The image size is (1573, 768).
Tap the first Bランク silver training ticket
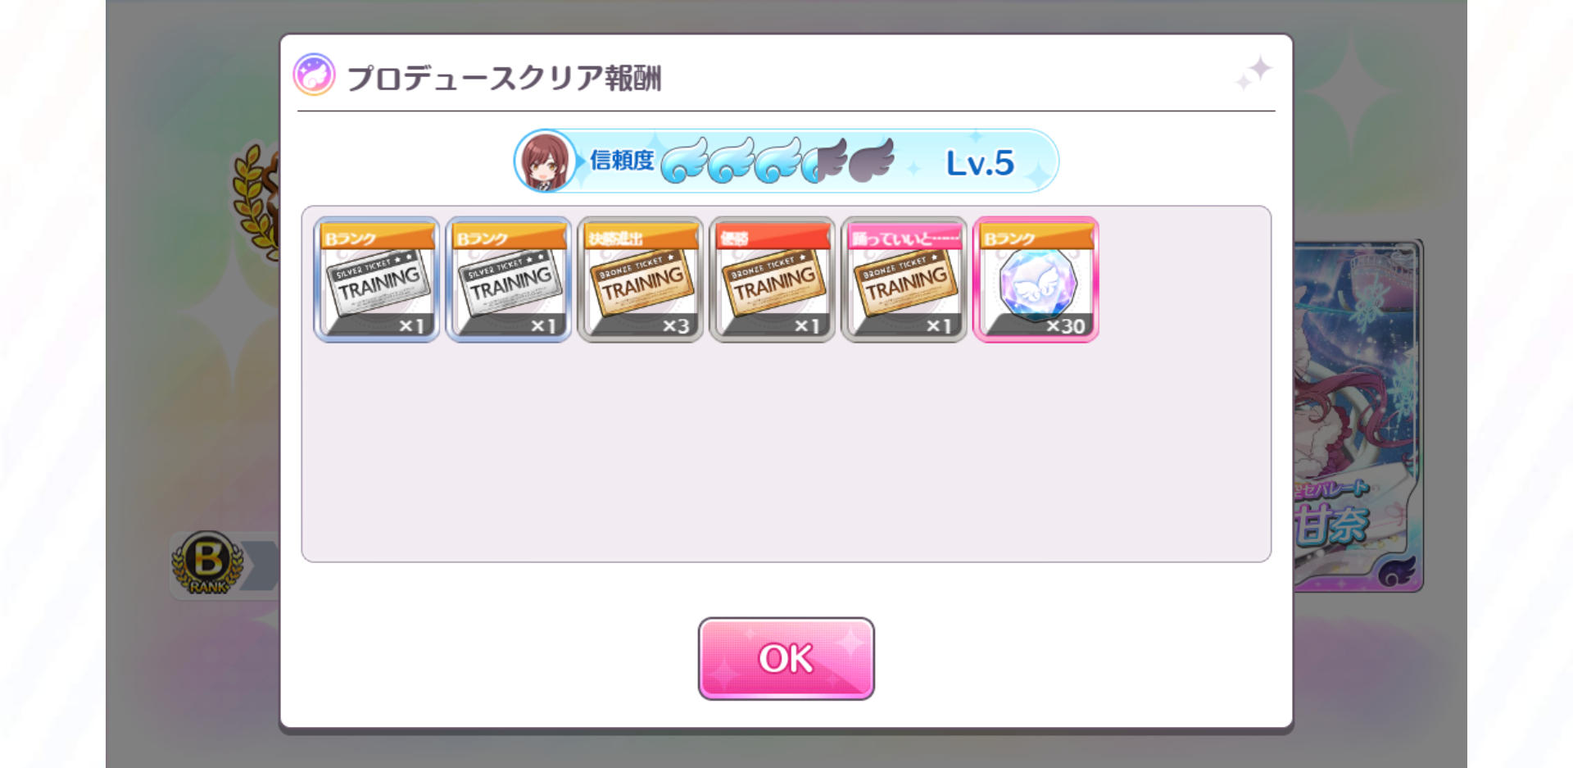pos(377,279)
